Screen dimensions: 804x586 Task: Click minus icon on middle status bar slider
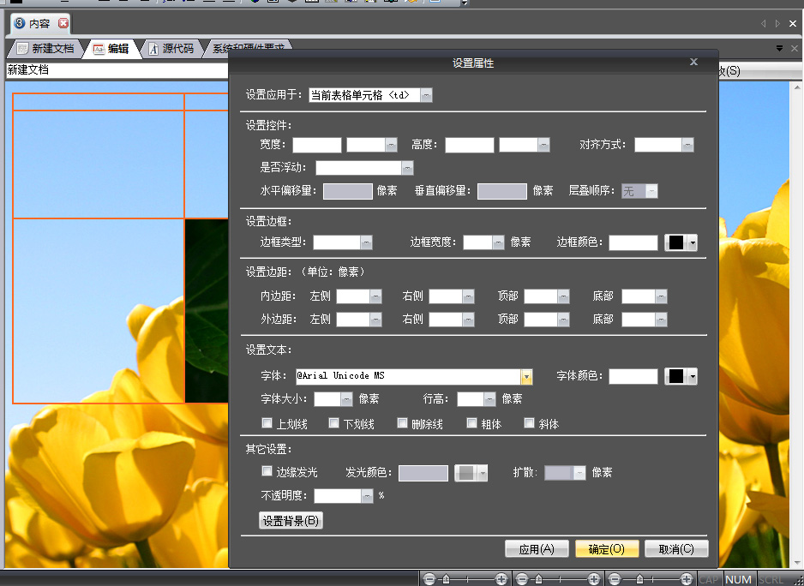click(x=522, y=579)
